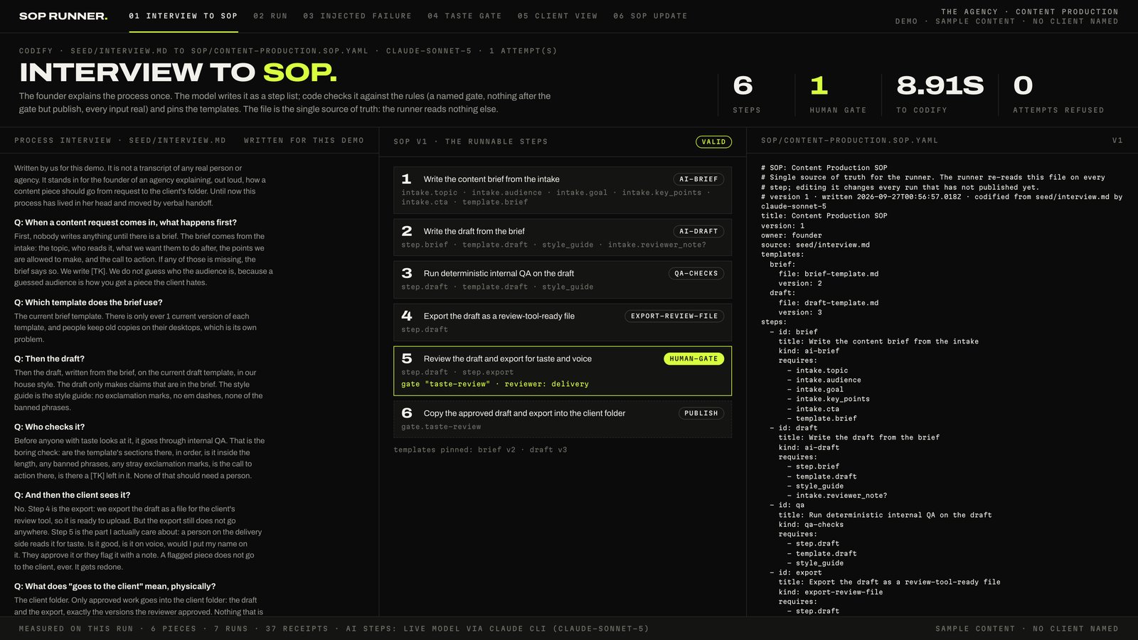The image size is (1138, 640).
Task: Click the PUBLISH tag
Action: pyautogui.click(x=701, y=413)
